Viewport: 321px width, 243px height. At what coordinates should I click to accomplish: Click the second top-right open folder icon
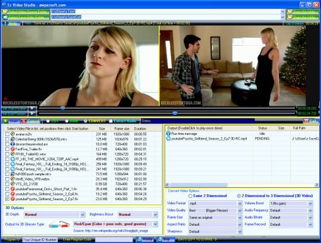tap(290, 17)
